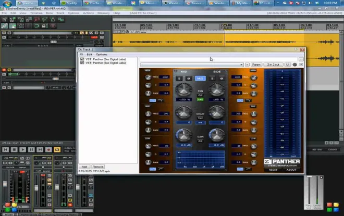This screenshot has height=216, width=344.
Task: Click the Remove FX button
Action: [x=98, y=167]
